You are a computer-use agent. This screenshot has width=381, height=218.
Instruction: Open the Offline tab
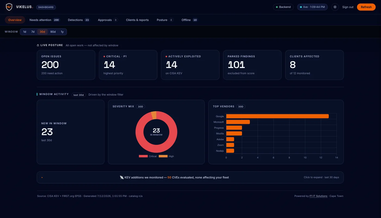[189, 20]
